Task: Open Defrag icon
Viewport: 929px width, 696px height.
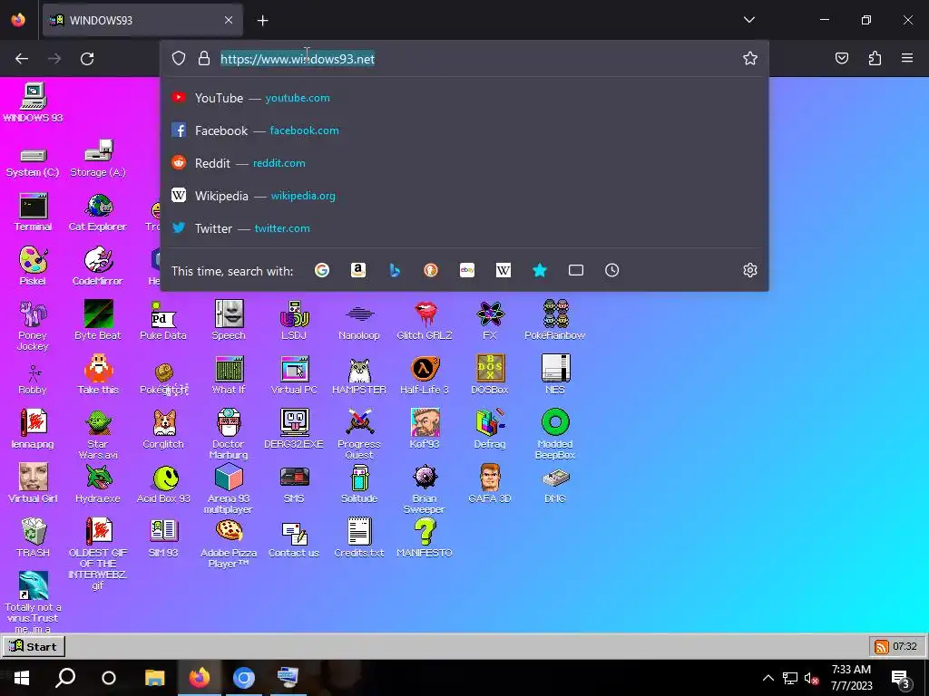Action: pyautogui.click(x=490, y=422)
